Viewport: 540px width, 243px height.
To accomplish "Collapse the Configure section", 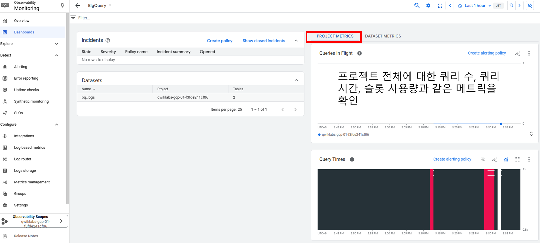I will (56, 124).
